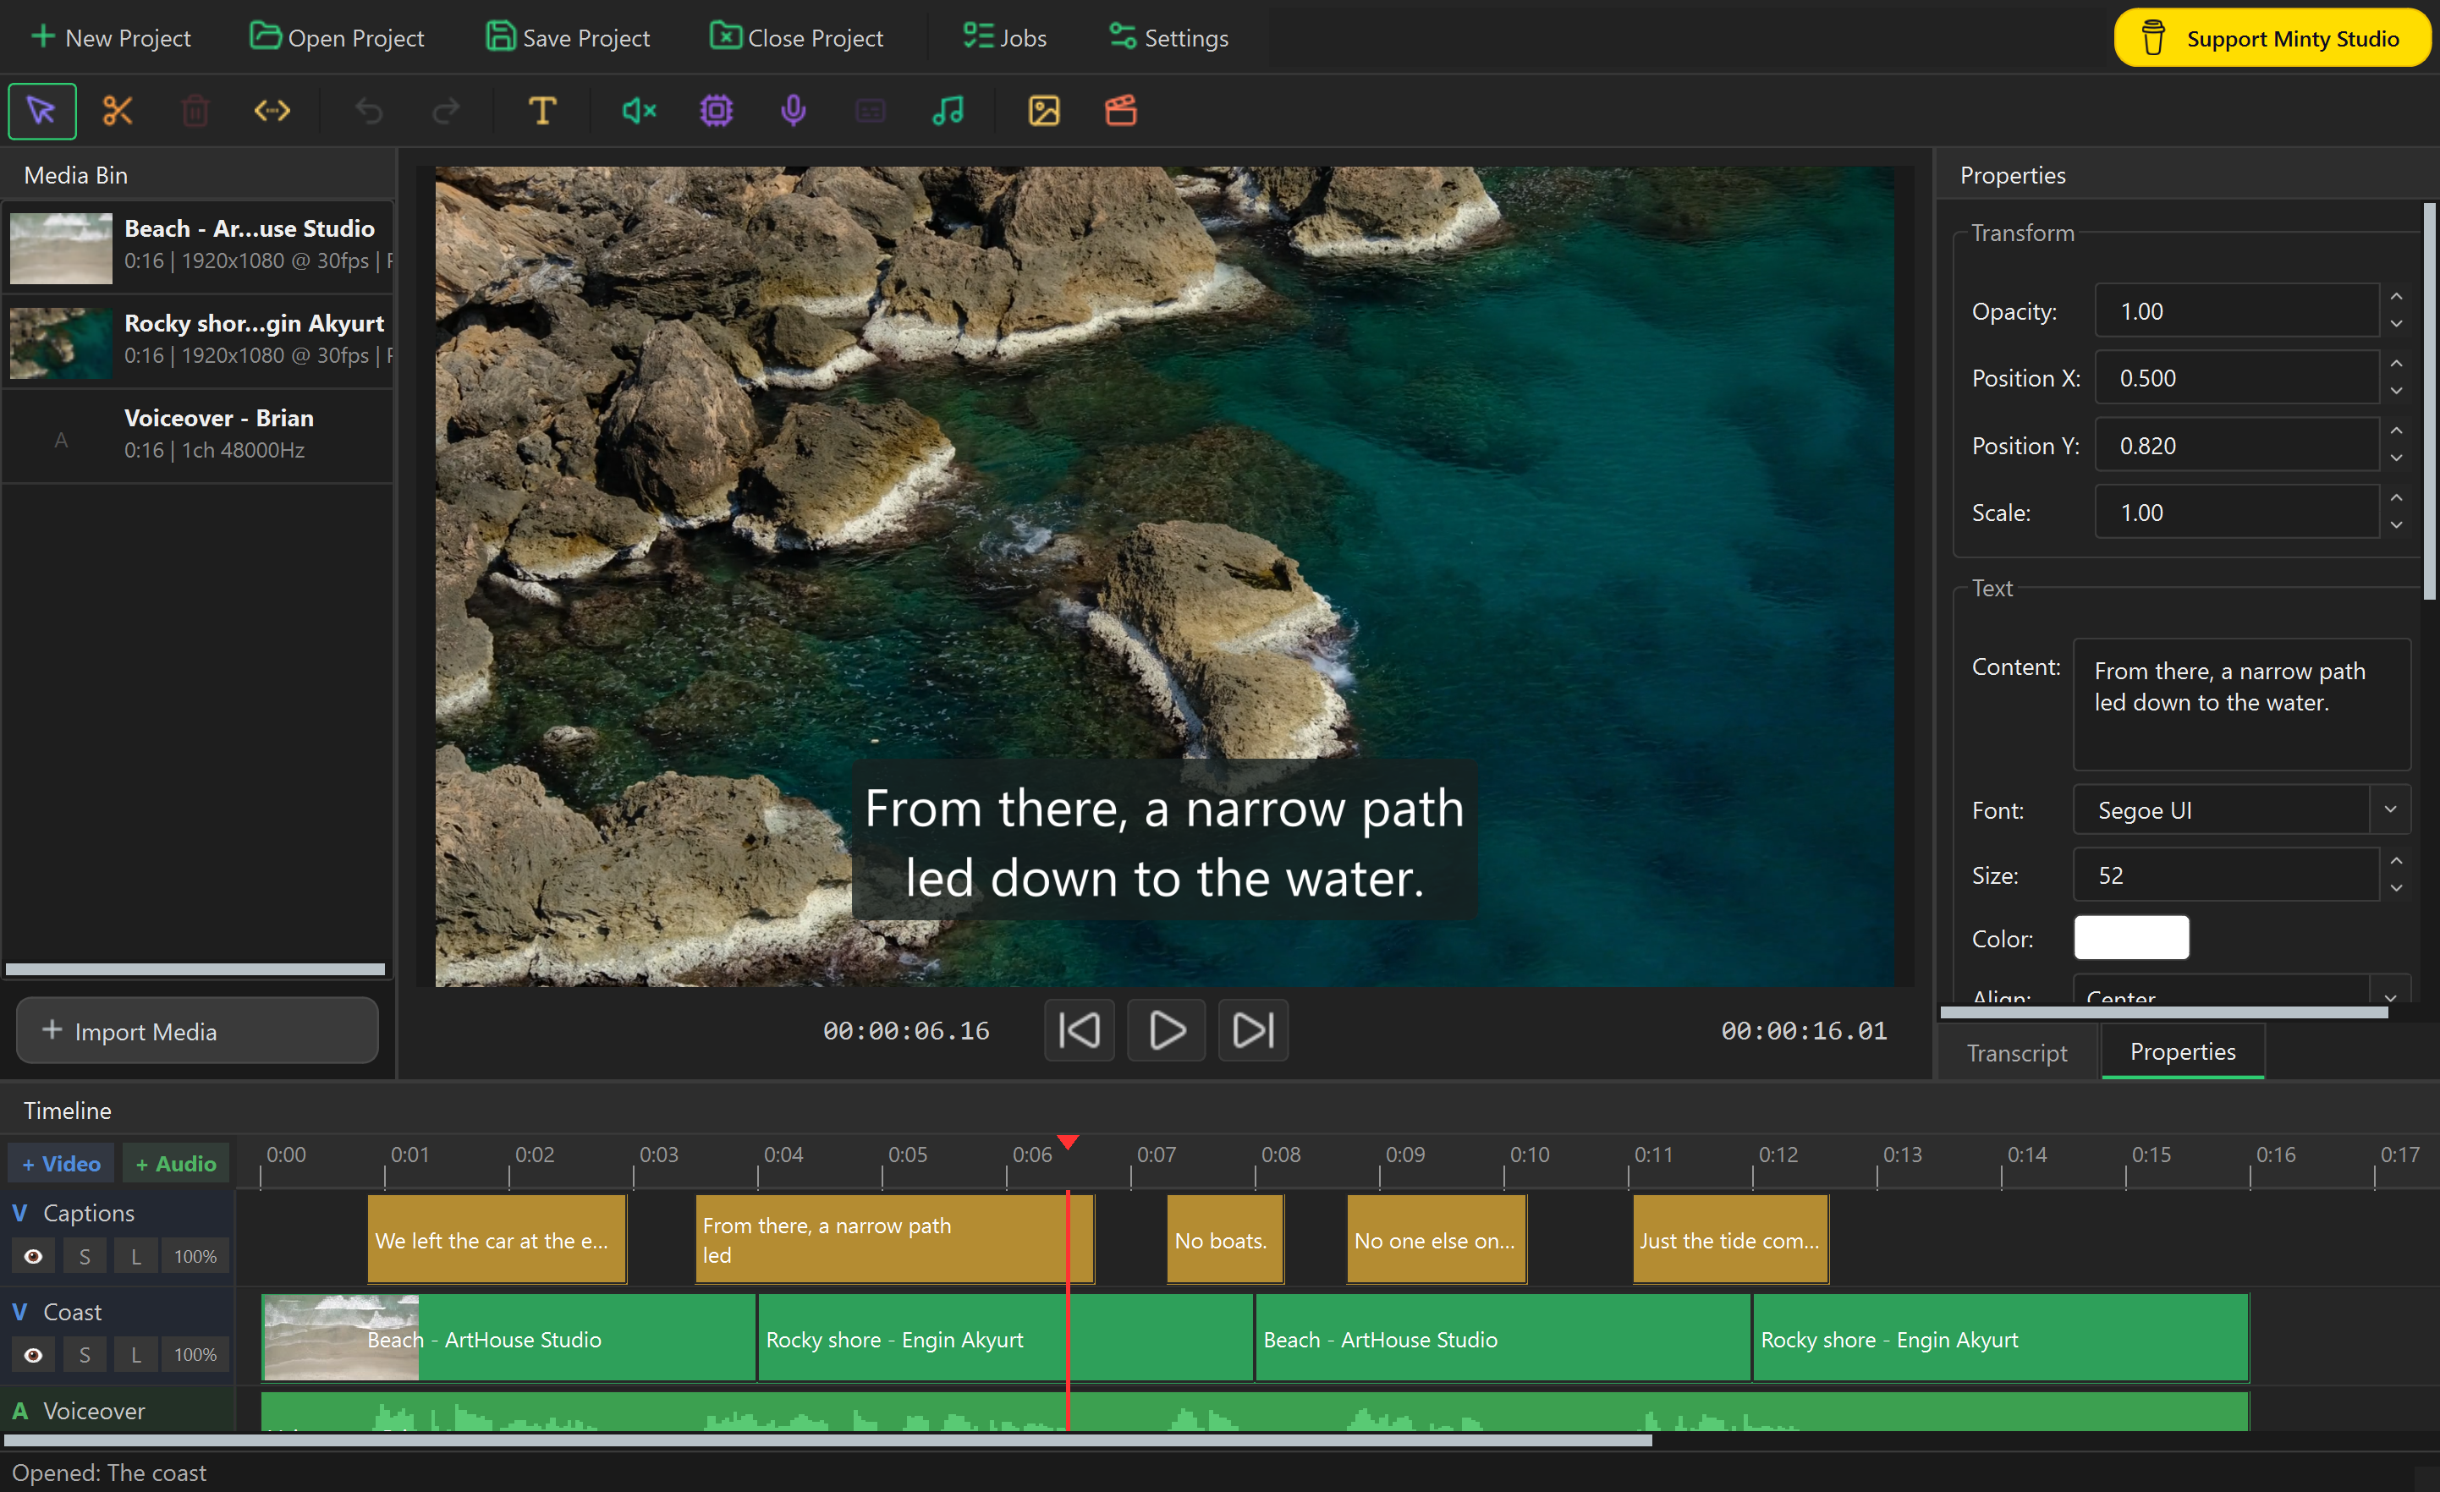Add a new Audio track
The height and width of the screenshot is (1492, 2440).
pos(176,1163)
